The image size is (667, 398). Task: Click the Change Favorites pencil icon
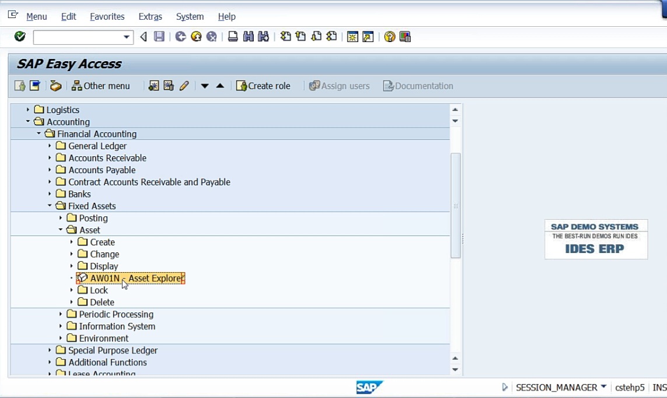184,86
